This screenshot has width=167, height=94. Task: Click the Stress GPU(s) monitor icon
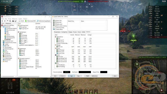pyautogui.click(x=54, y=29)
